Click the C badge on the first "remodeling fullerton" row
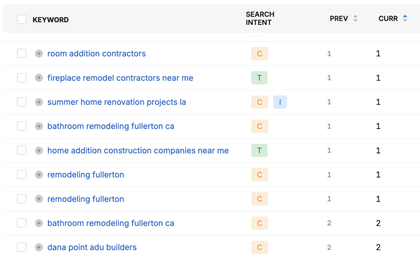The image size is (420, 259). pos(259,174)
